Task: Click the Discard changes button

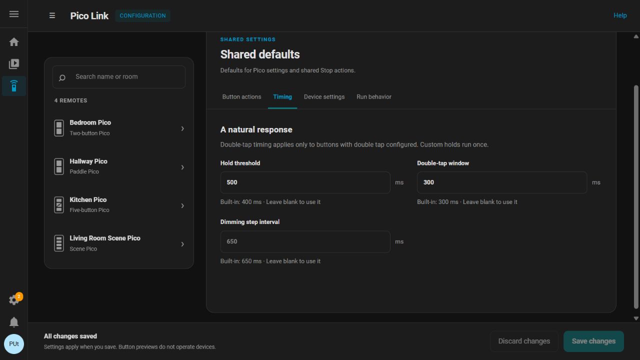Action: point(524,341)
